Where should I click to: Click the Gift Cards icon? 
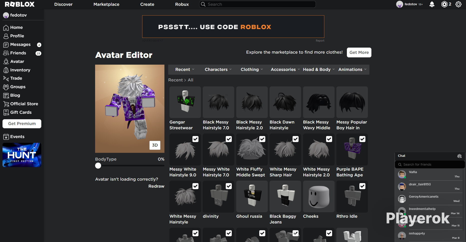pyautogui.click(x=6, y=112)
